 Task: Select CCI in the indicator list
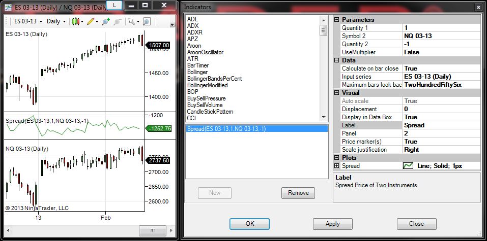[x=192, y=118]
